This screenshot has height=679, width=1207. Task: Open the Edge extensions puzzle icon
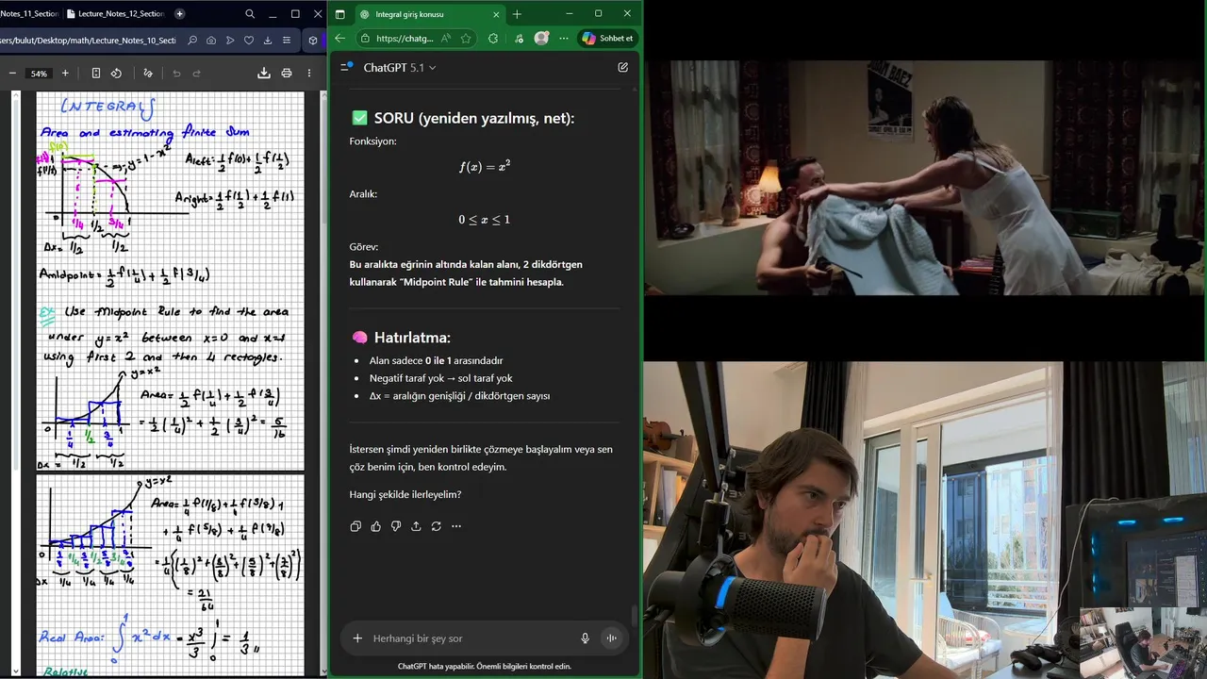tap(493, 39)
